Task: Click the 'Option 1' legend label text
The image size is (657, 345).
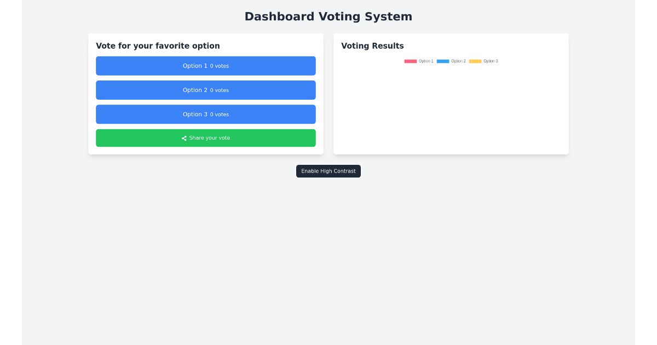Action: point(426,61)
